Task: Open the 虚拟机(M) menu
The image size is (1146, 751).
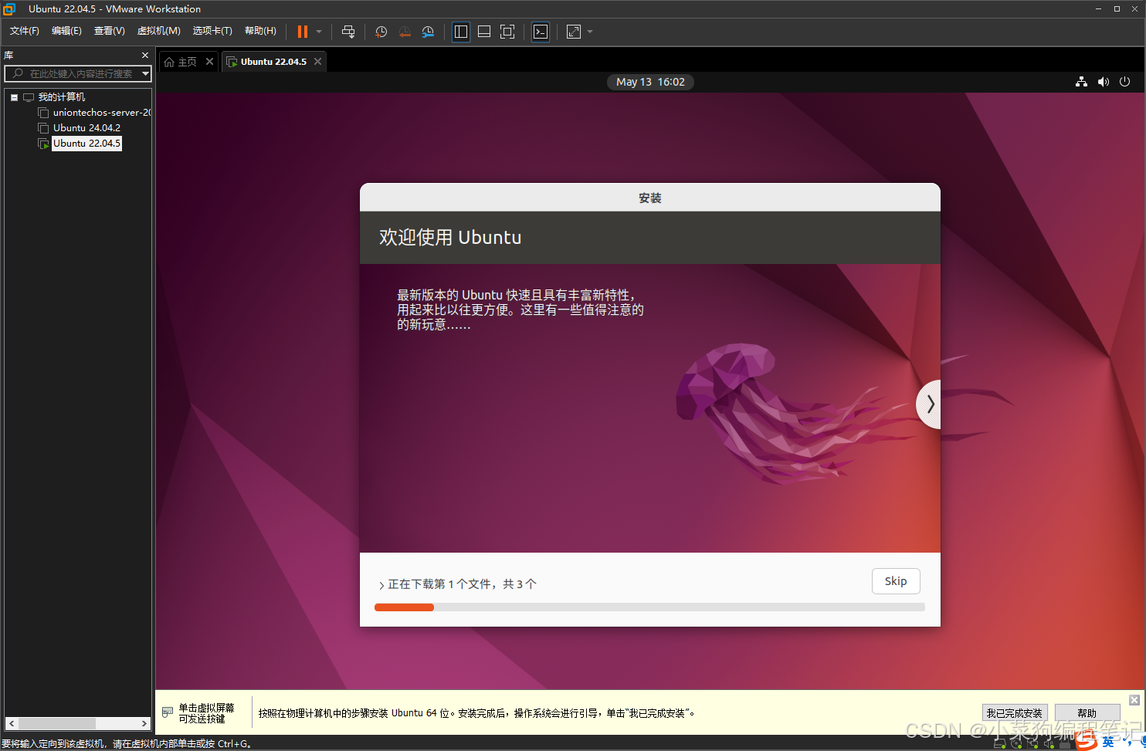Action: click(158, 31)
